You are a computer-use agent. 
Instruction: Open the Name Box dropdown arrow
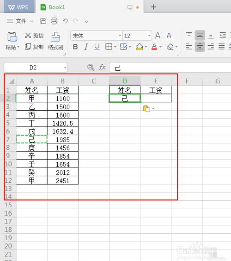[x=65, y=68]
